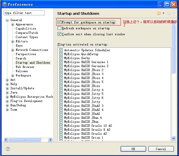Open Perspectives preference page
179x156 pixels.
point(26,54)
